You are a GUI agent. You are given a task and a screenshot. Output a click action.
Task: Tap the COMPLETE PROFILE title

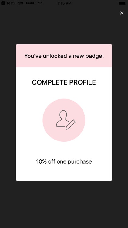click(x=64, y=82)
